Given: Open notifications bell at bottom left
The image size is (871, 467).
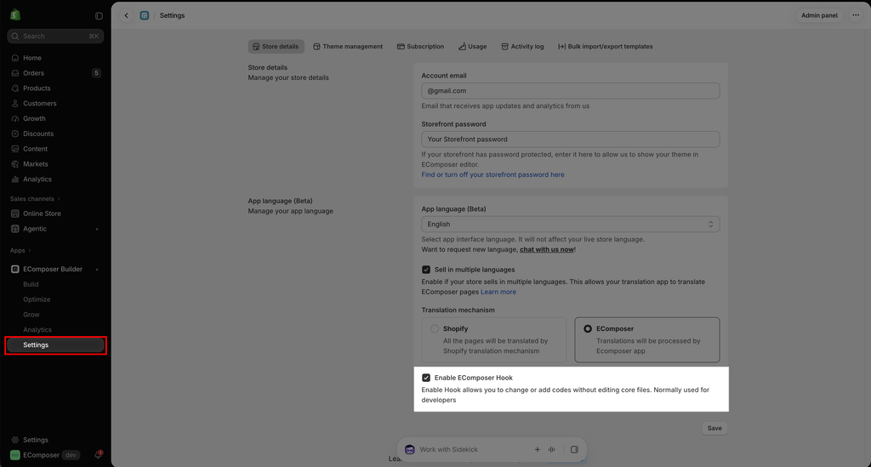Looking at the screenshot, I should coord(98,455).
